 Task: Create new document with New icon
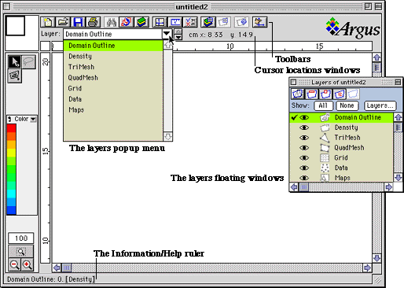tap(48, 22)
